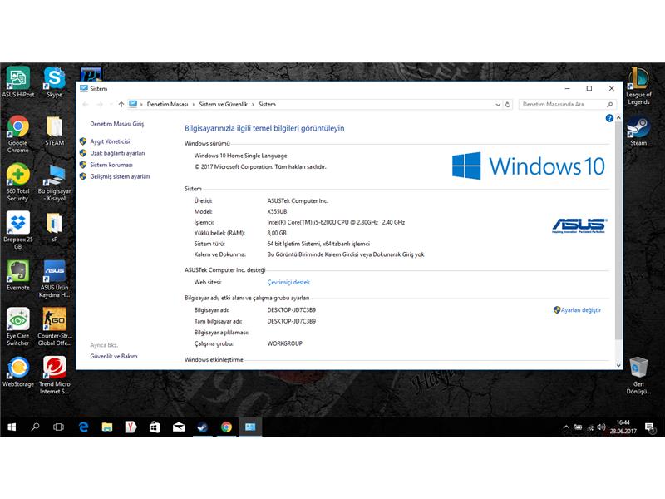Click the scroll up arrow in Sistem window
The image size is (665, 499).
tap(618, 117)
